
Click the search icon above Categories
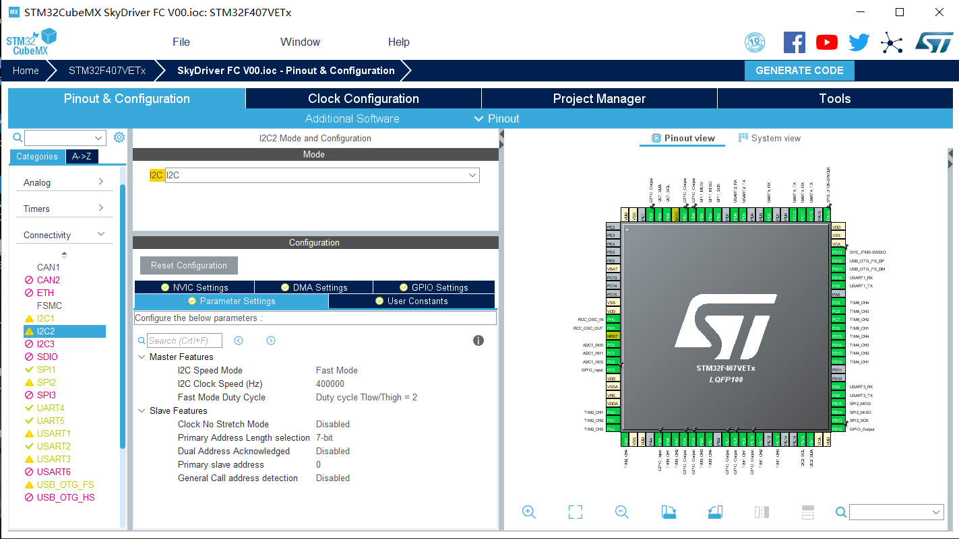18,137
